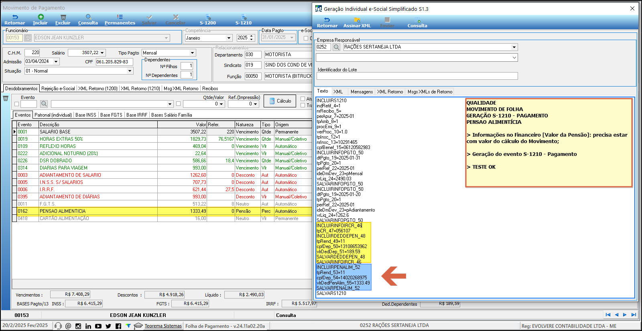Open the Patronal (individual) tab

[x=53, y=115]
